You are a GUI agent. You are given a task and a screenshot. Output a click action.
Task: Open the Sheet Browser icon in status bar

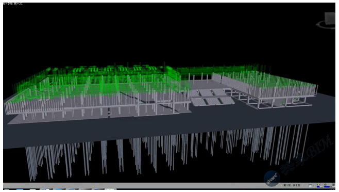pyautogui.click(x=310, y=186)
